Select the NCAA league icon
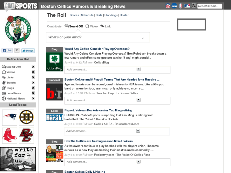231x173 pixels. click(174, 6)
